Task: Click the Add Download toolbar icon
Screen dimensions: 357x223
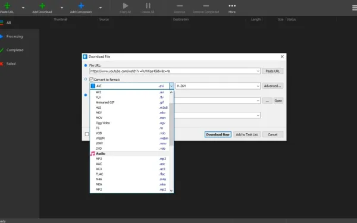Action: pos(42,6)
